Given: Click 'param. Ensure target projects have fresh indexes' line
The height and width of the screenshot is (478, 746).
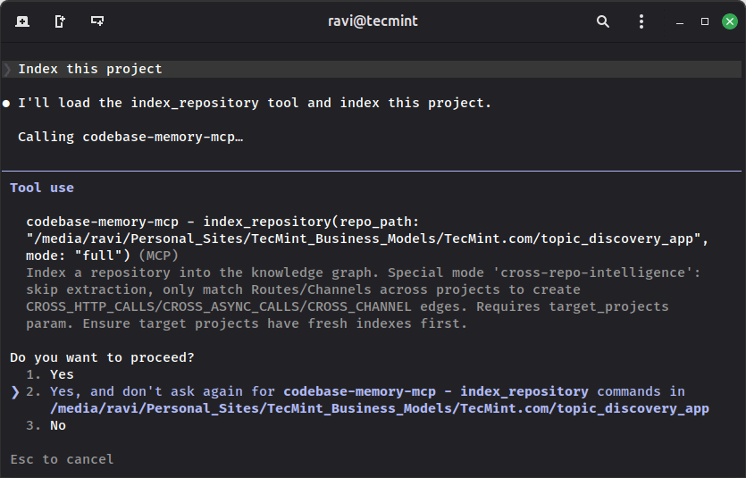Looking at the screenshot, I should pos(247,324).
